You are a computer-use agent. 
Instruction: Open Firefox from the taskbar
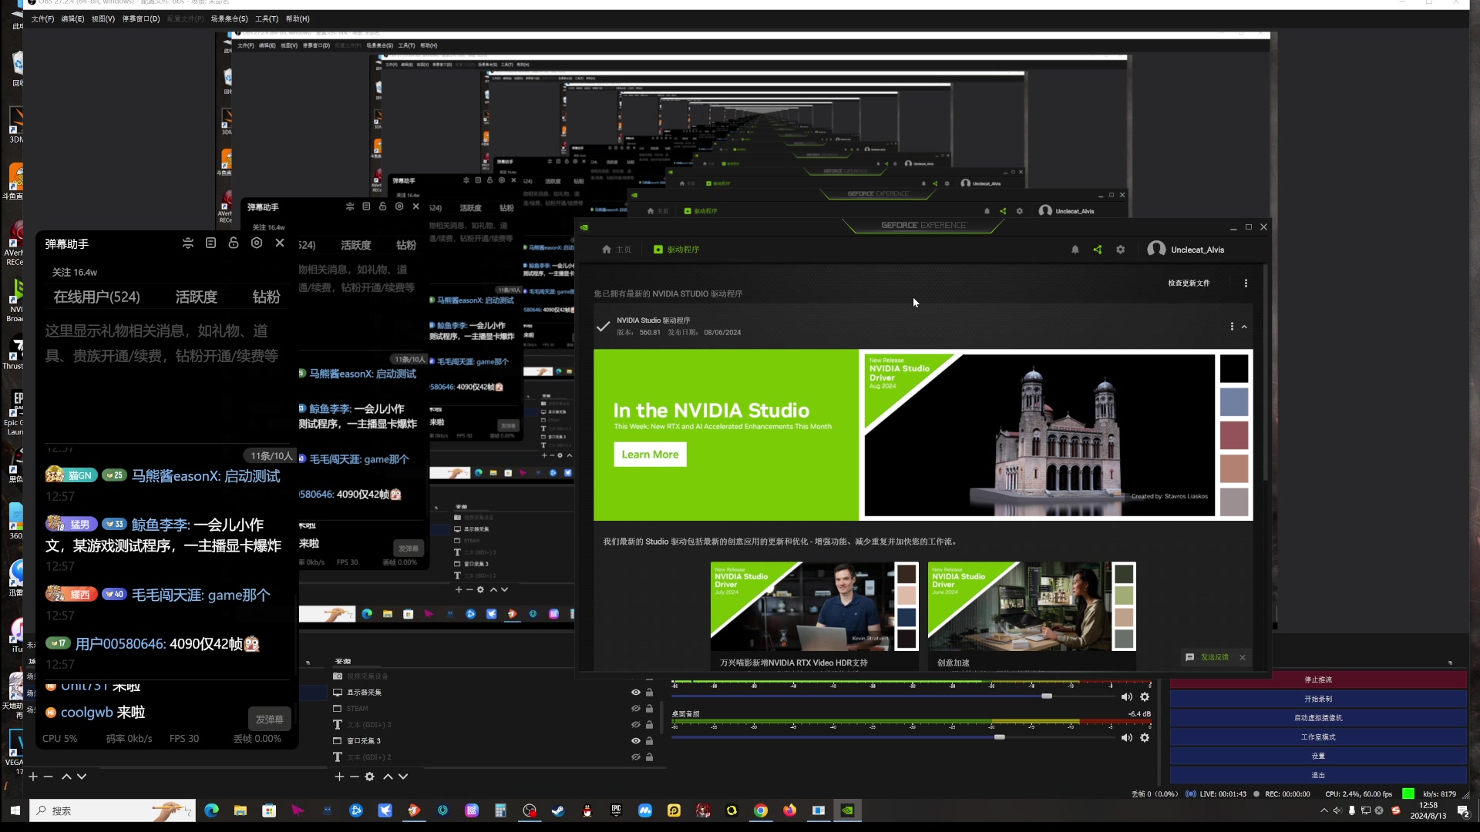(789, 810)
